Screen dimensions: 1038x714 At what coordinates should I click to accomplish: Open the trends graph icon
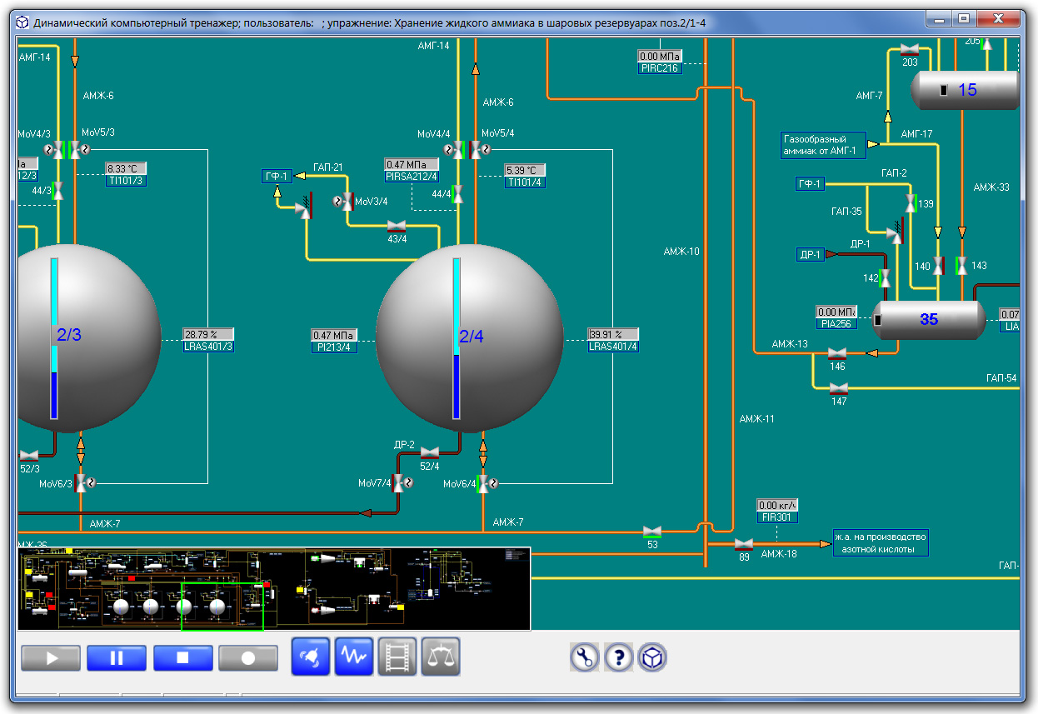(x=354, y=657)
